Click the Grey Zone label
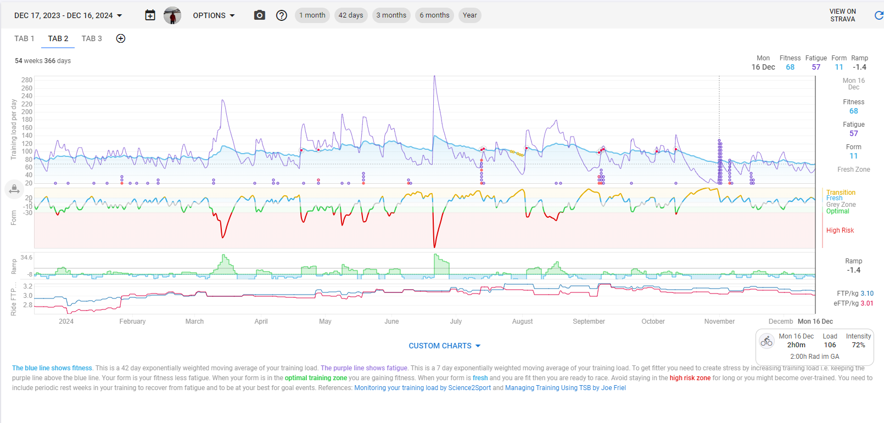 (x=841, y=205)
